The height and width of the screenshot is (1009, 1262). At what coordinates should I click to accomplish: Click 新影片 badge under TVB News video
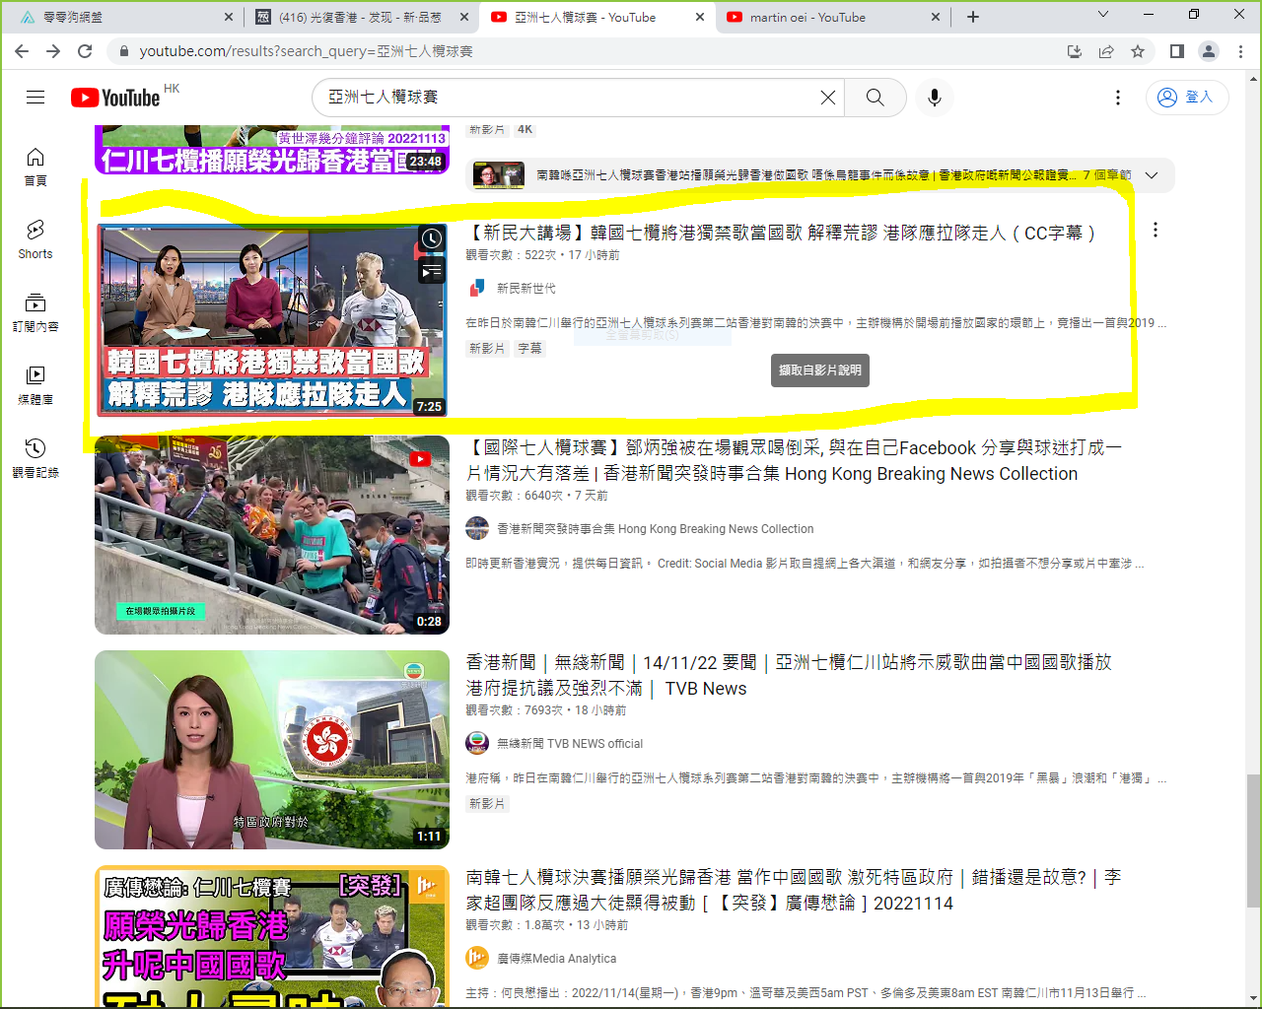[487, 803]
